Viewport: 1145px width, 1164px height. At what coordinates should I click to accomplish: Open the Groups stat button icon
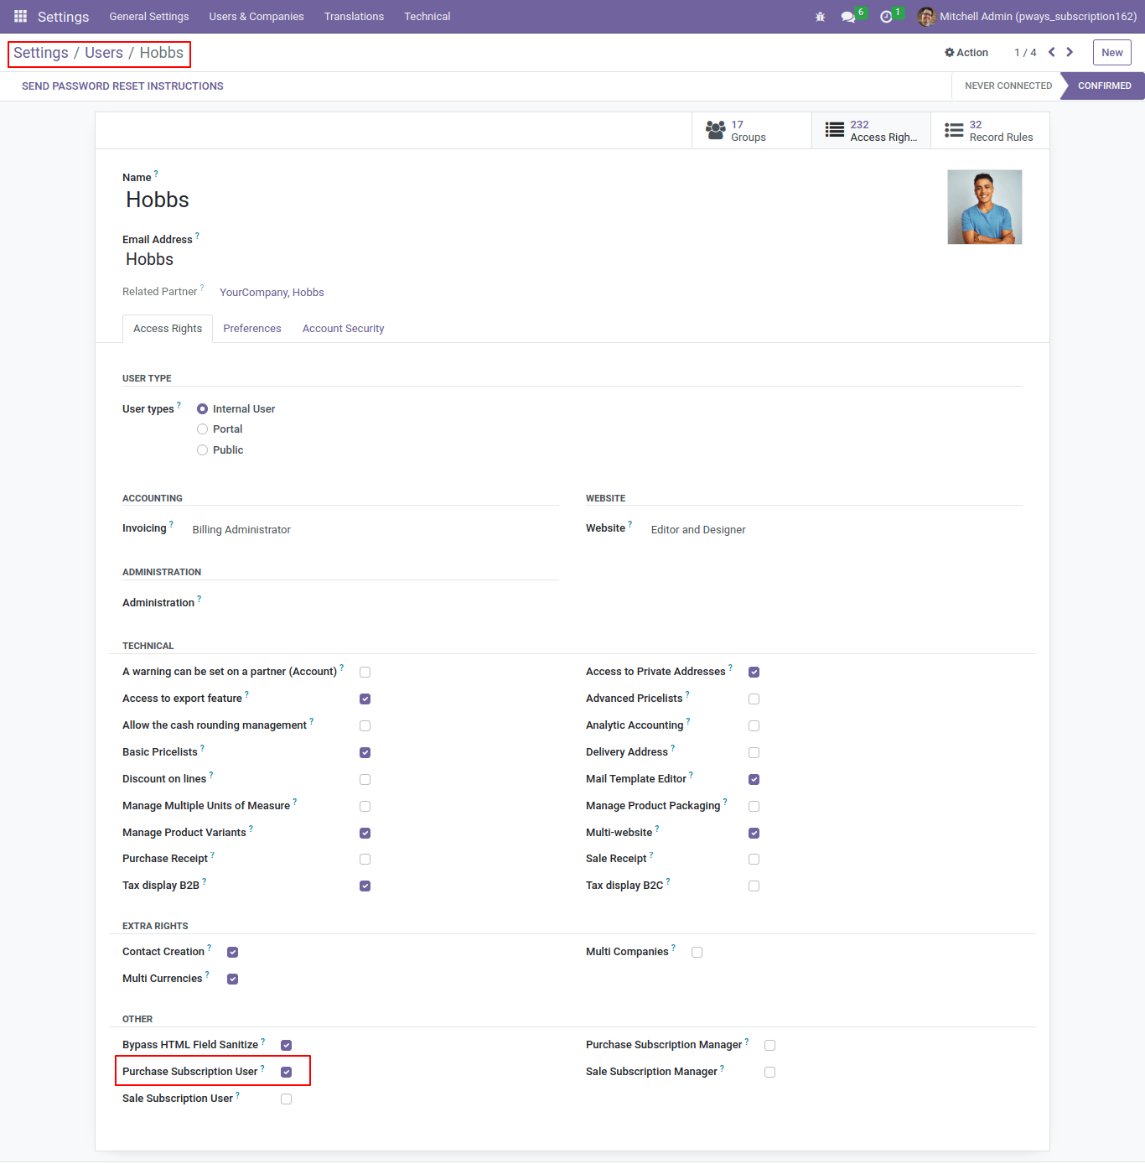point(716,130)
